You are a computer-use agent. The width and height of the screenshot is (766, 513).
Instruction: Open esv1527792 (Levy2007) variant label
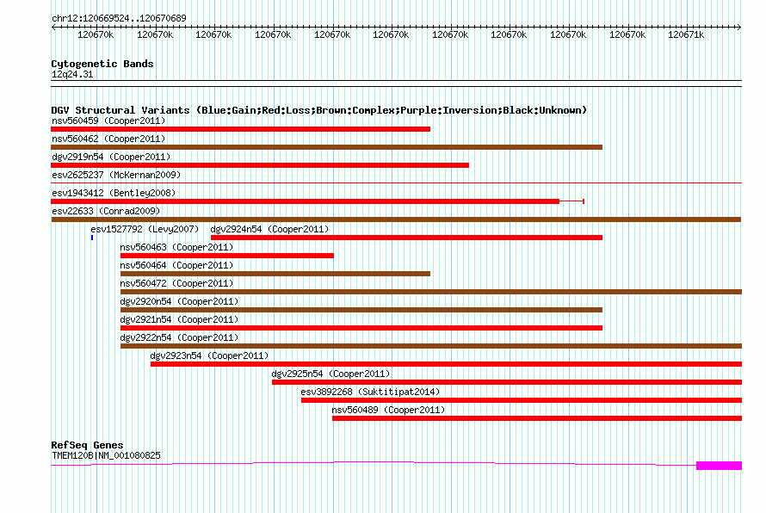[145, 229]
